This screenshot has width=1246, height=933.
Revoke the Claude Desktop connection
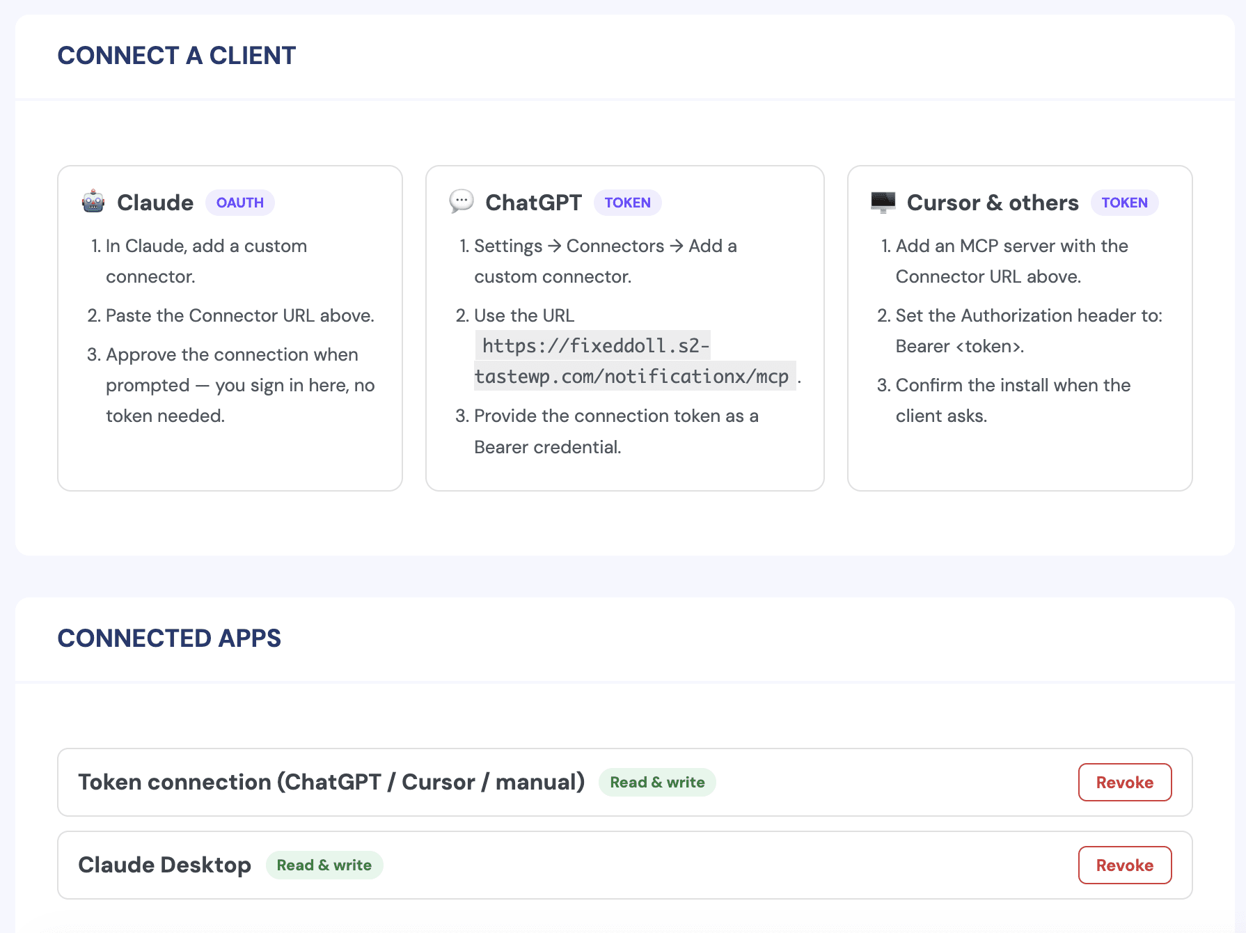pos(1125,865)
